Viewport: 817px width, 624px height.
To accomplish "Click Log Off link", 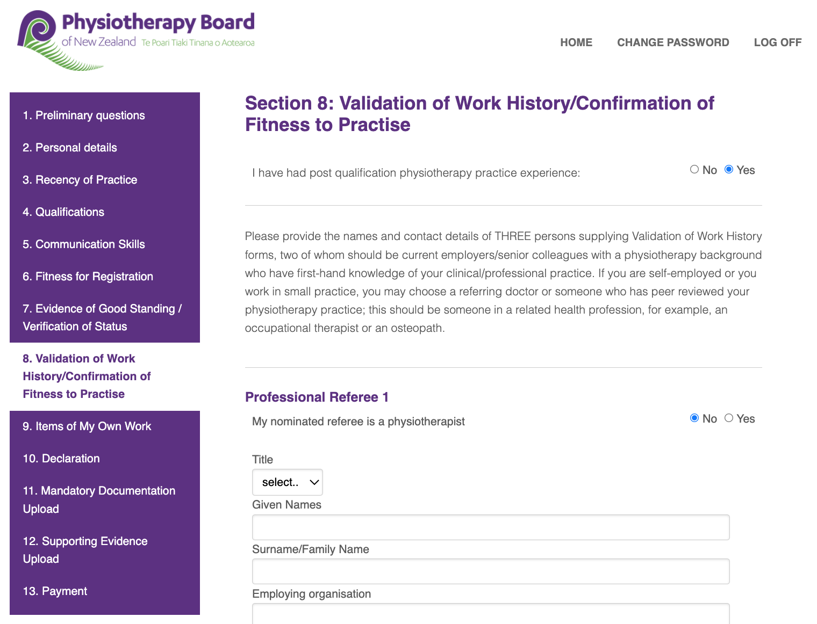I will 777,42.
